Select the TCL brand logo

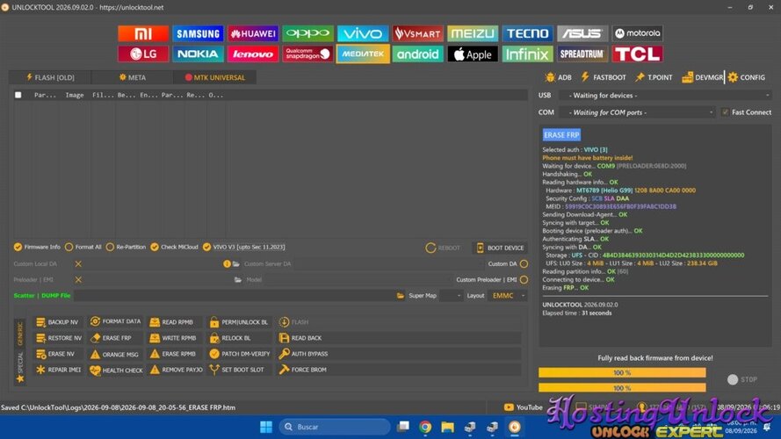pos(638,54)
